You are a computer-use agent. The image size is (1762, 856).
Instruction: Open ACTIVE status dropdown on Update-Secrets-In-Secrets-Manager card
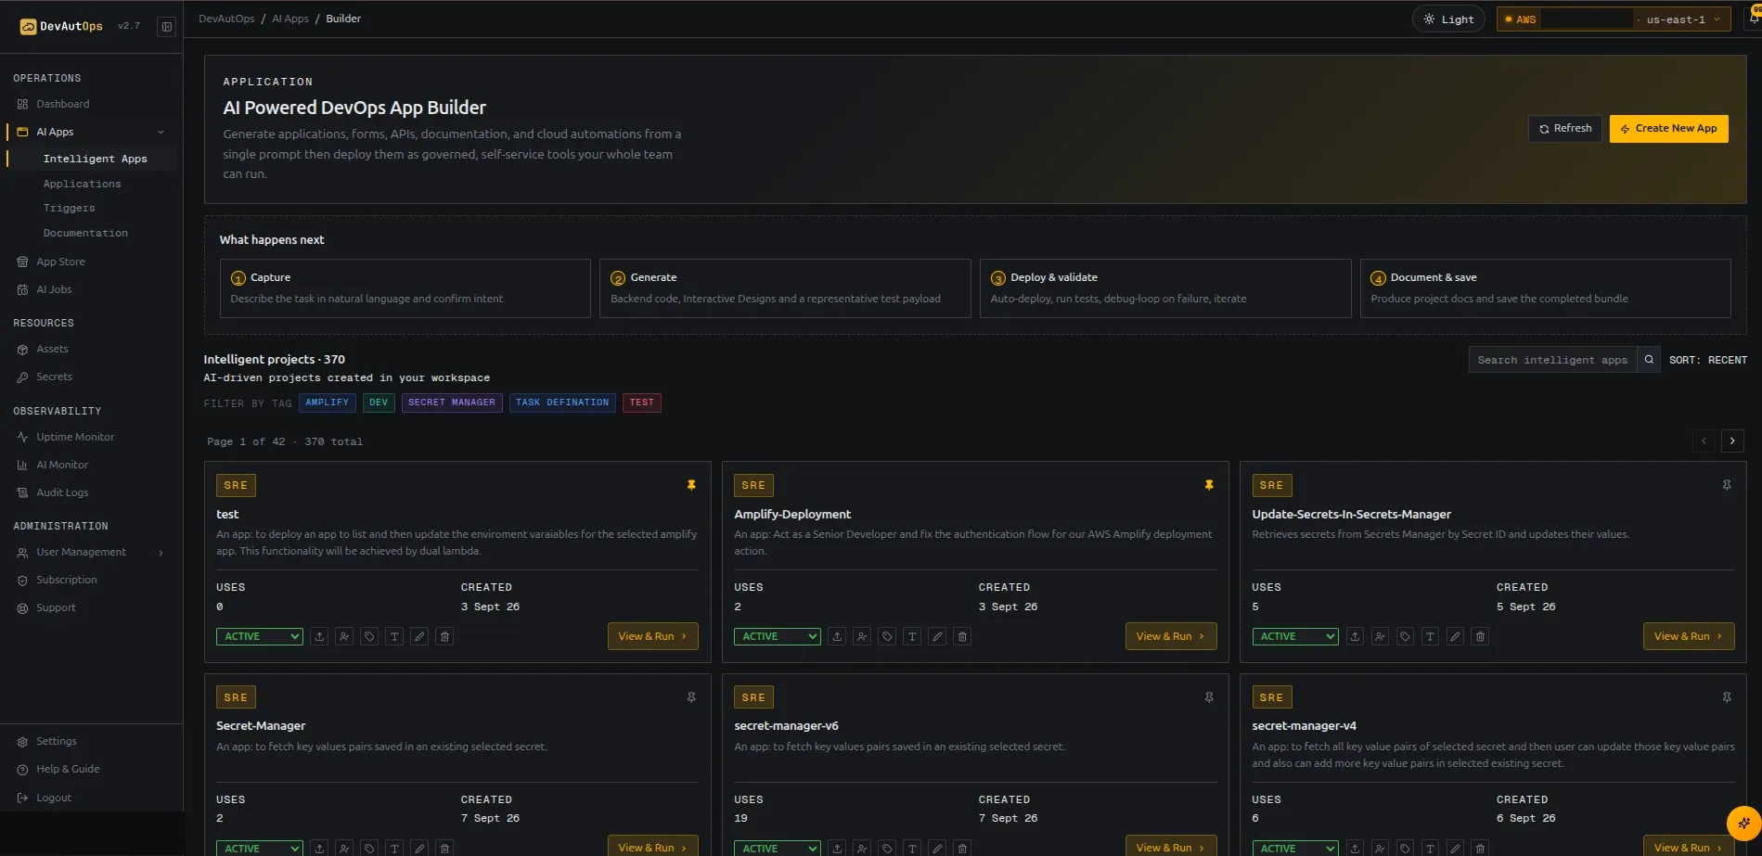pyautogui.click(x=1295, y=636)
